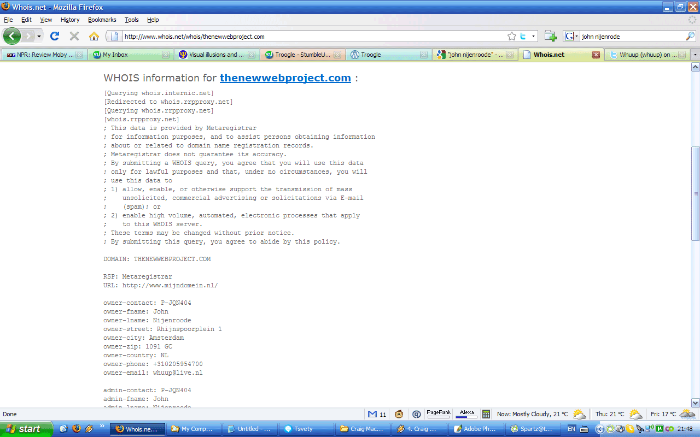Screen dimensions: 700x437
Task: Click the Home icon in the toolbar
Action: tap(94, 37)
